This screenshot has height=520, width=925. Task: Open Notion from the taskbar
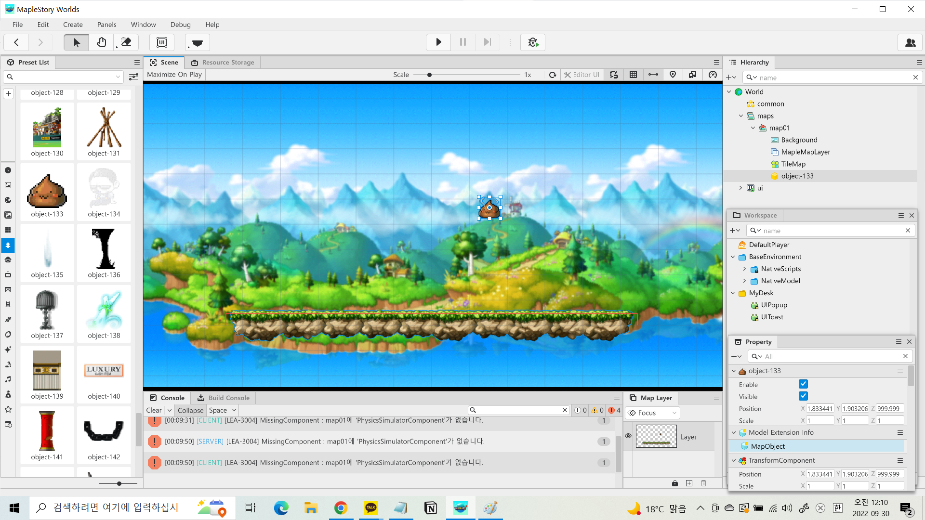click(431, 508)
